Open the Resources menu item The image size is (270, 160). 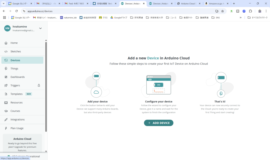(16, 103)
